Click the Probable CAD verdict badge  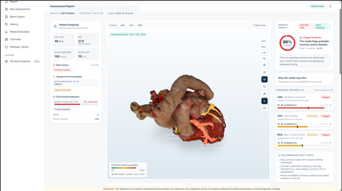click(306, 26)
